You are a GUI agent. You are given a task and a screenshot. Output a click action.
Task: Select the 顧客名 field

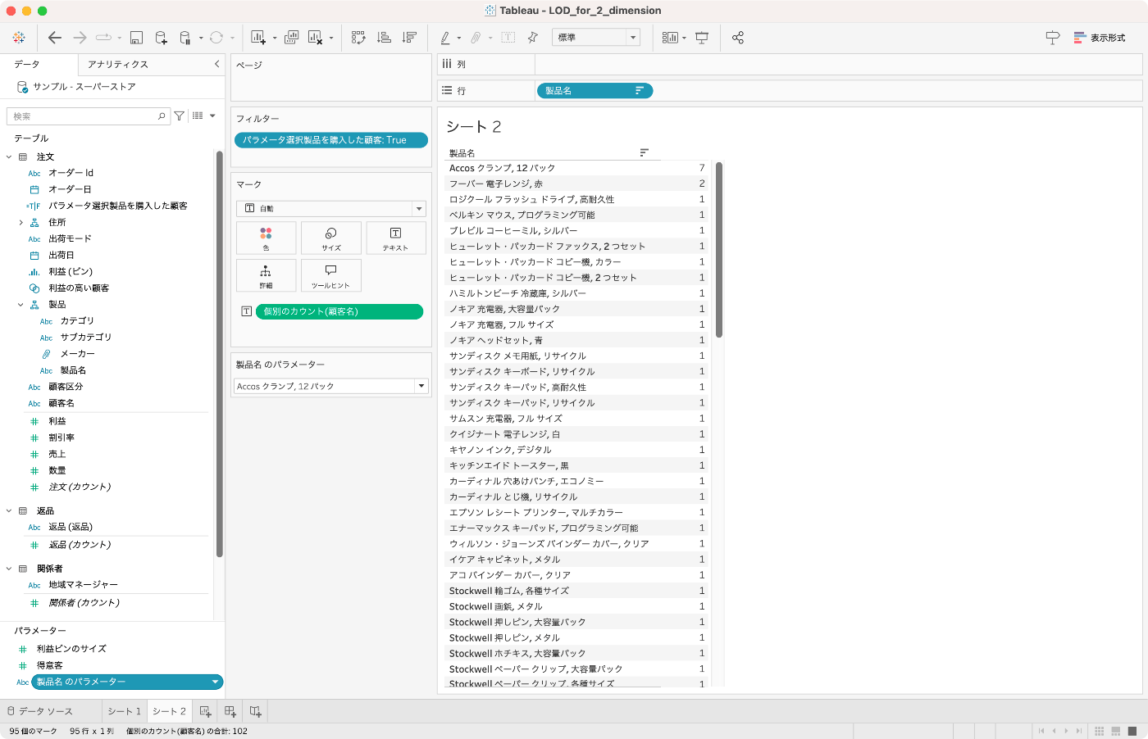pos(61,403)
